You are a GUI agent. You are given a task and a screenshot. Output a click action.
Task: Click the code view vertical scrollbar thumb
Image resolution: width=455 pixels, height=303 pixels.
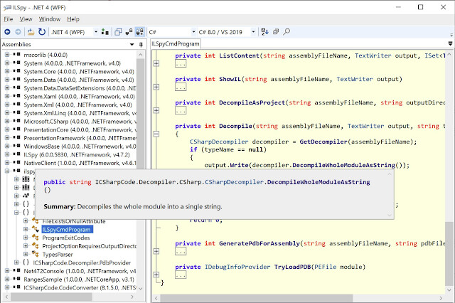(x=449, y=254)
